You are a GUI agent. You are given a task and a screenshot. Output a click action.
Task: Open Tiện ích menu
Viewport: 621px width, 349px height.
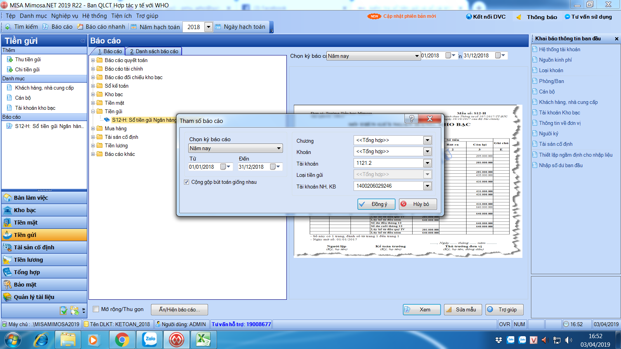(x=121, y=16)
